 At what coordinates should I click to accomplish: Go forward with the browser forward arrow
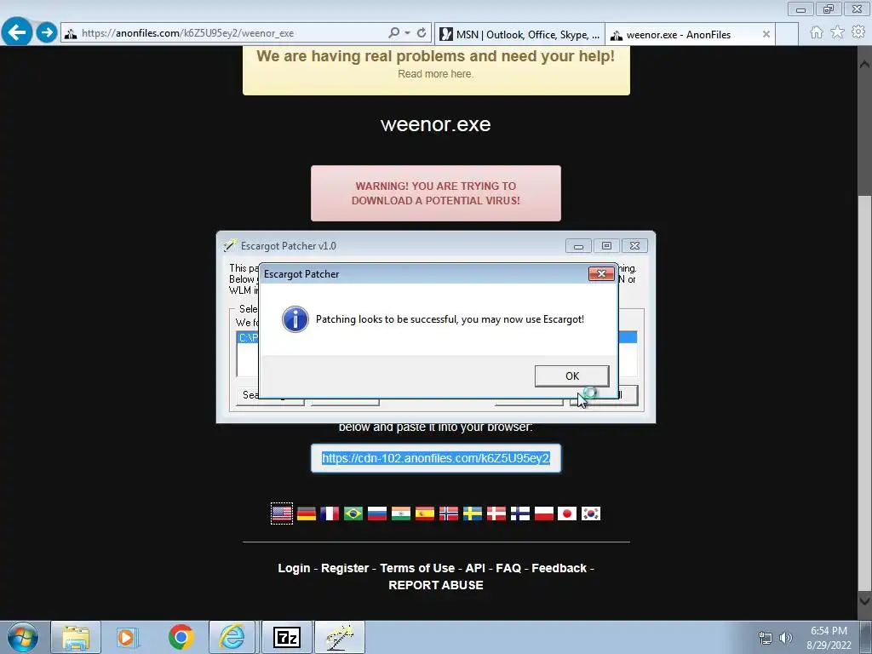(47, 32)
